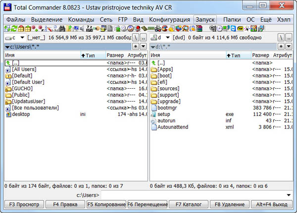297x213 pixels.
Task: Click the yellow PDF toolbar icon
Action: point(239,29)
